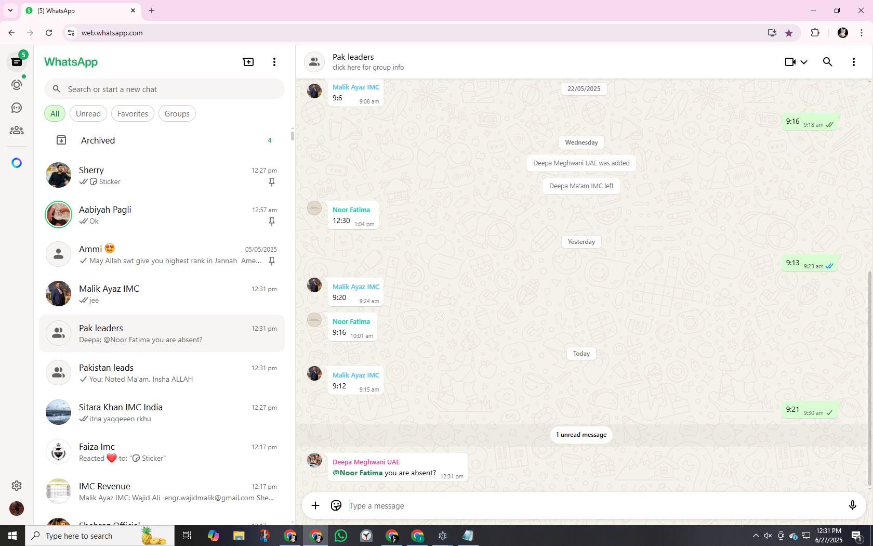Image resolution: width=873 pixels, height=546 pixels.
Task: Open the Pakistan leads group chat
Action: pyautogui.click(x=162, y=373)
